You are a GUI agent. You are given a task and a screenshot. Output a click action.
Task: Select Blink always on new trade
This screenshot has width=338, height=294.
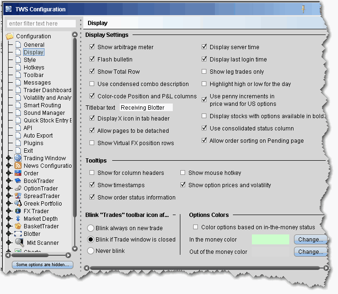90,228
